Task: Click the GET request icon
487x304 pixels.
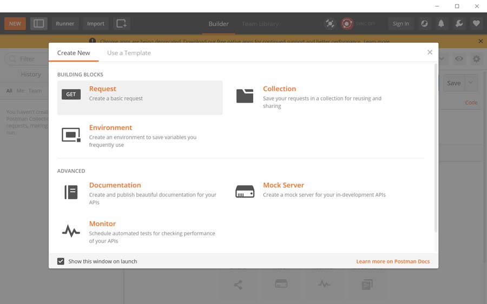Action: [71, 95]
